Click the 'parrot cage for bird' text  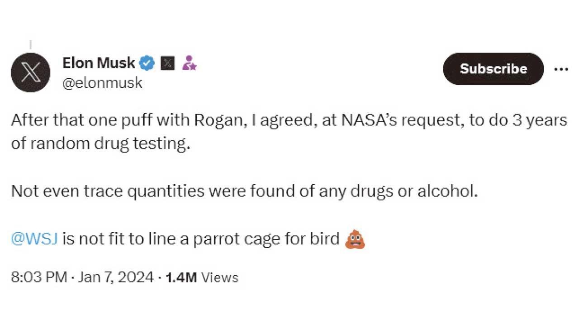click(266, 239)
